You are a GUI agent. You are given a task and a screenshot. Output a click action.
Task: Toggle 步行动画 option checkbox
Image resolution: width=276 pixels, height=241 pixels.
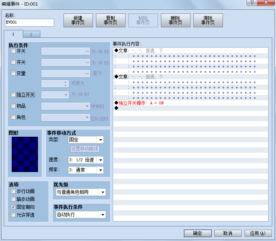13,191
